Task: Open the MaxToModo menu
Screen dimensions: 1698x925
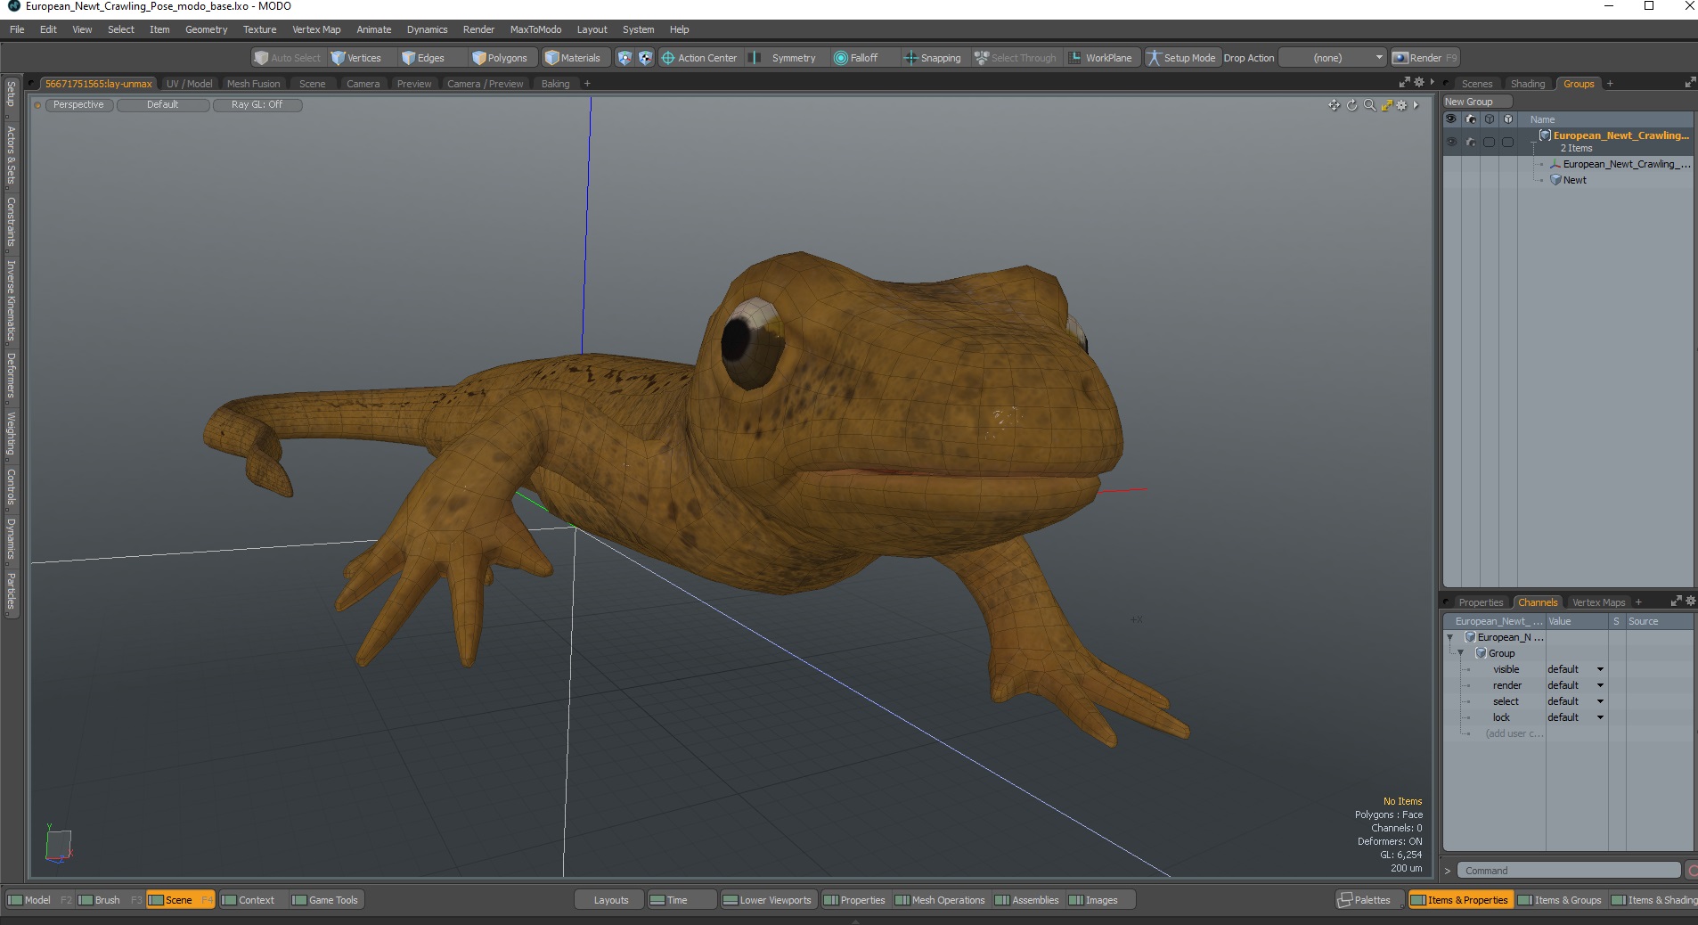Action: [x=535, y=29]
